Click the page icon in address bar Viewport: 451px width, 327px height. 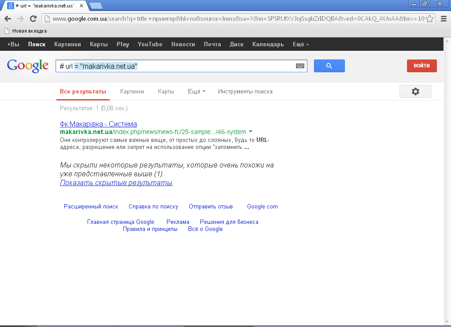click(x=47, y=19)
